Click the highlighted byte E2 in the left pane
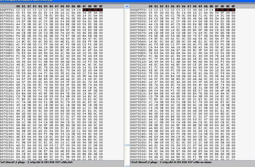 (101, 10)
